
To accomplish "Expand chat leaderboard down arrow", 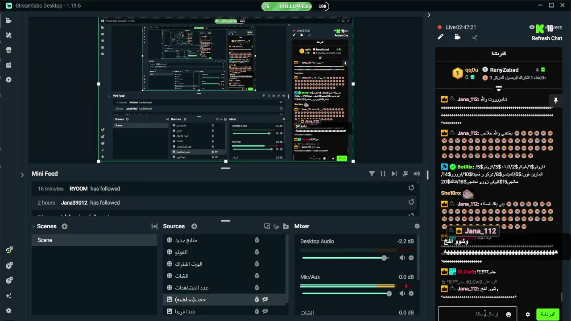I will (499, 88).
